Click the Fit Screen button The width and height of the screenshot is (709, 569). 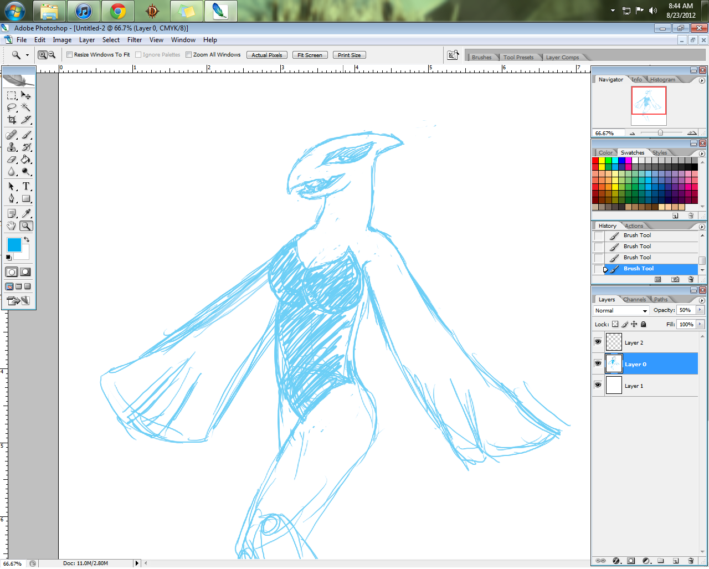coord(310,55)
